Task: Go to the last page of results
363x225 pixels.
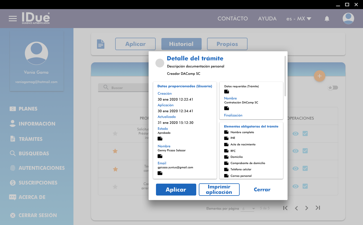Action: click(x=318, y=208)
